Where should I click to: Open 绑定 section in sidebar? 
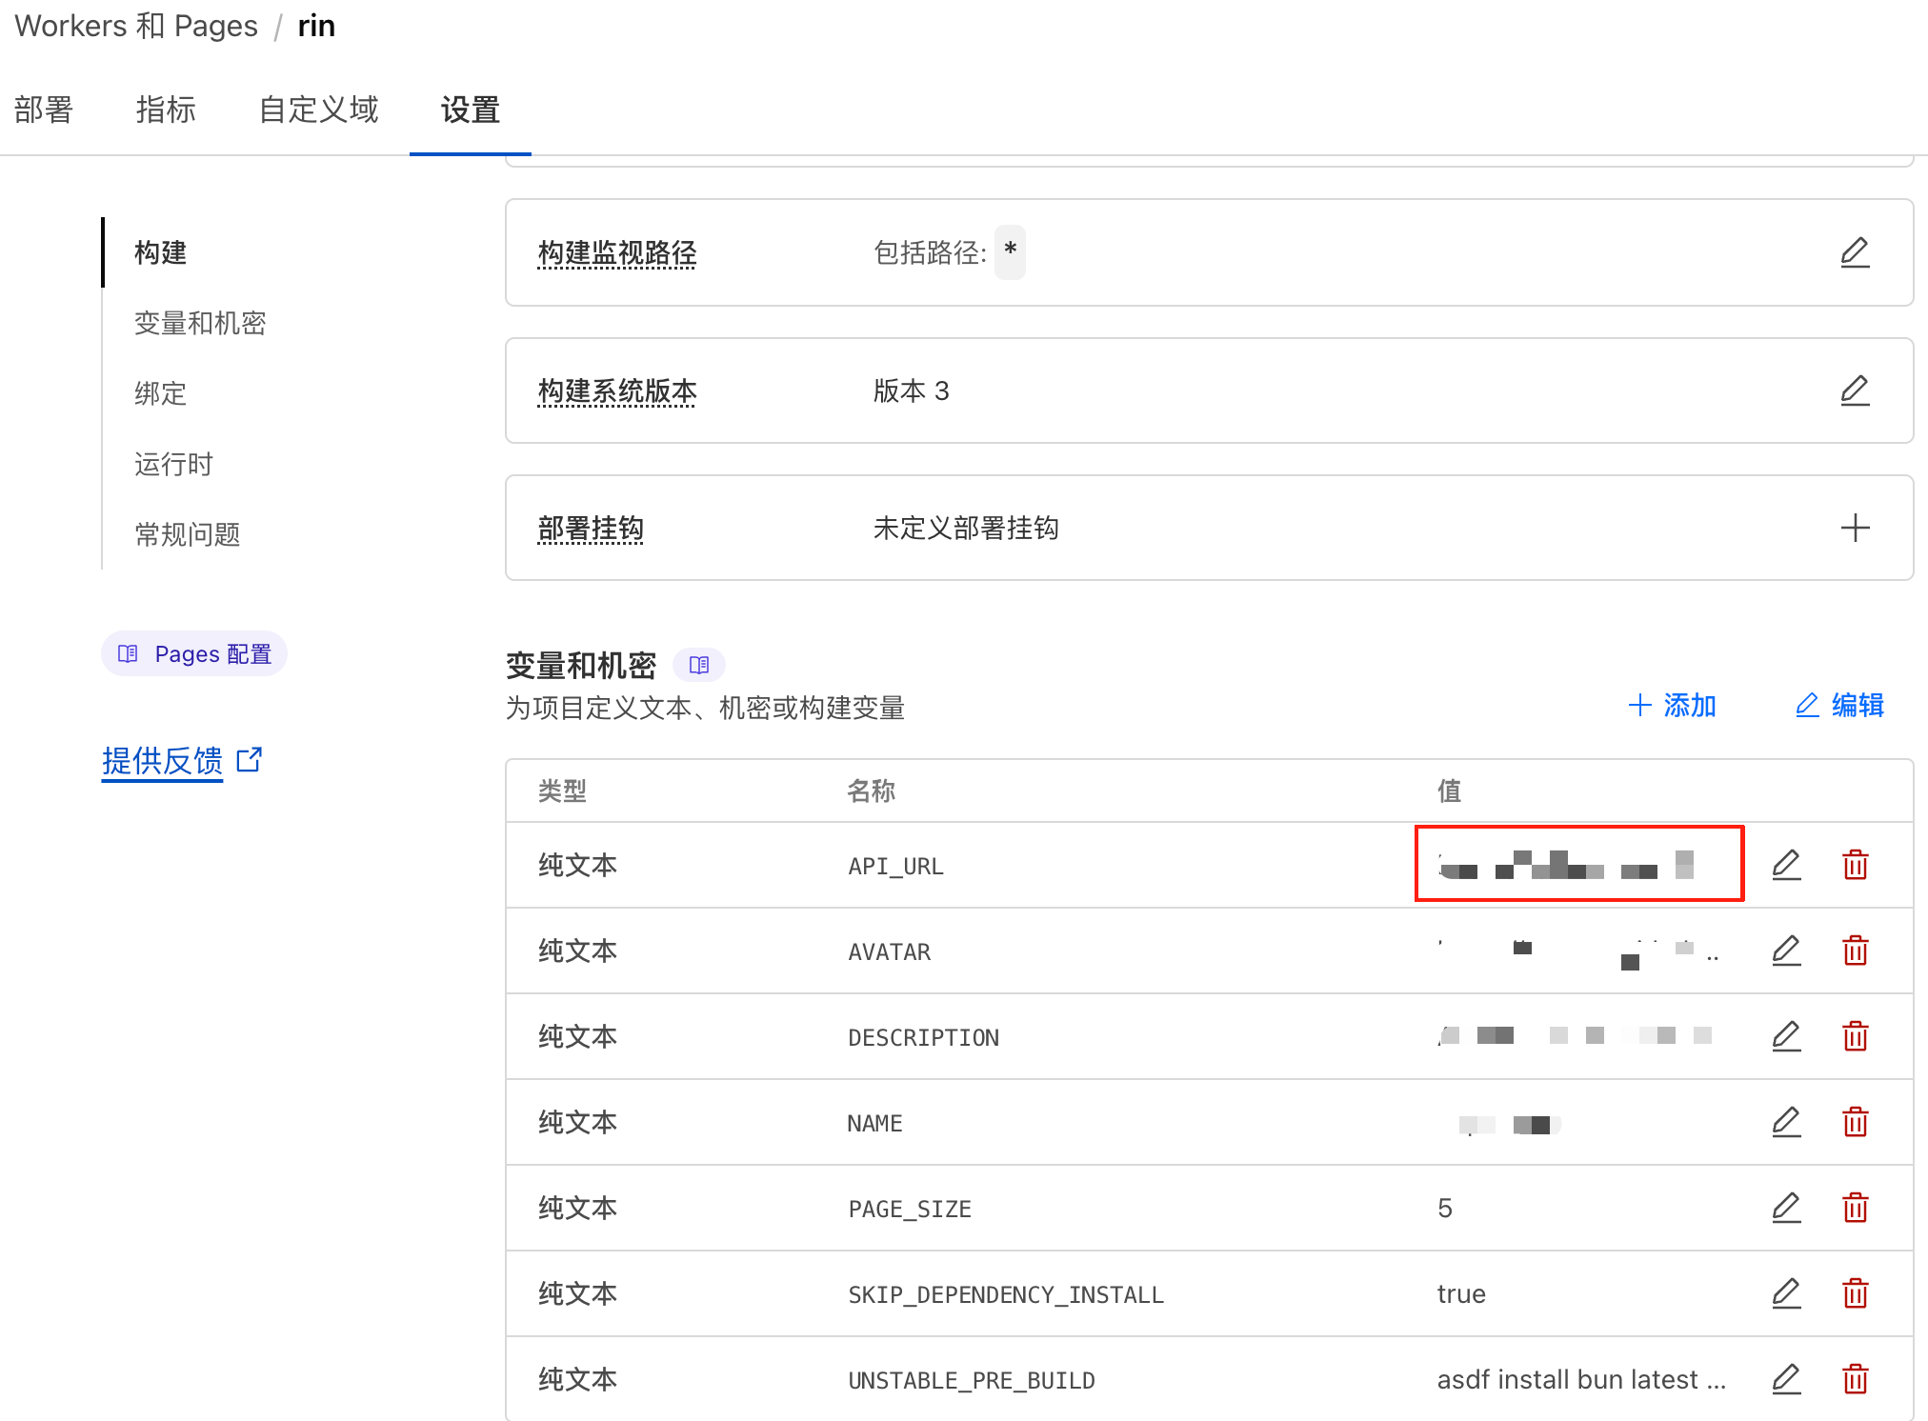pyautogui.click(x=160, y=393)
